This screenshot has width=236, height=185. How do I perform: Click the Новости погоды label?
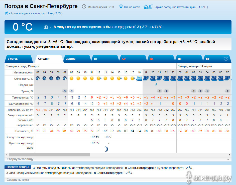(x=18, y=167)
